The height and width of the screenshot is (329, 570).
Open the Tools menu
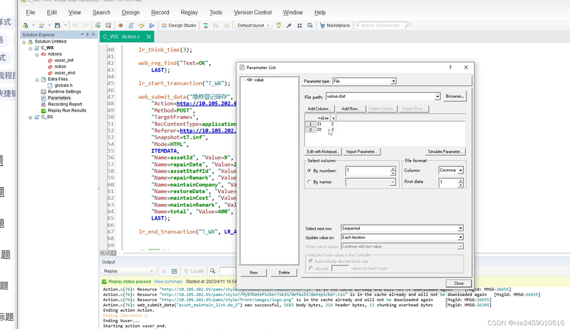coord(216,12)
